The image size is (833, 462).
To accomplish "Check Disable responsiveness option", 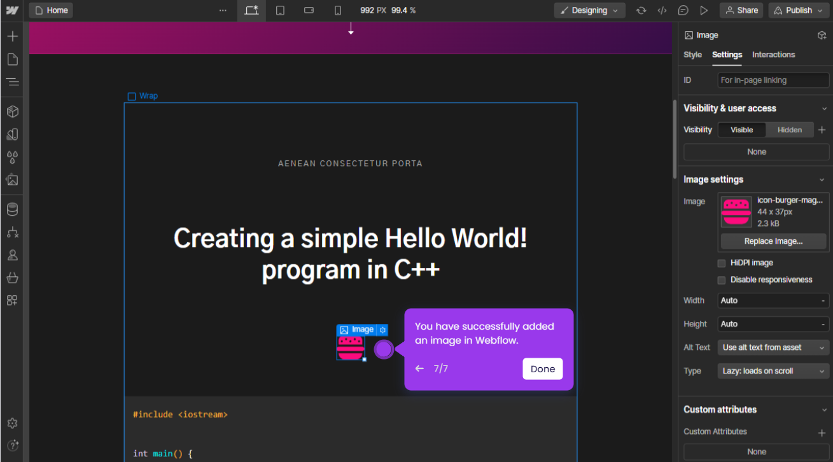I will coord(721,280).
